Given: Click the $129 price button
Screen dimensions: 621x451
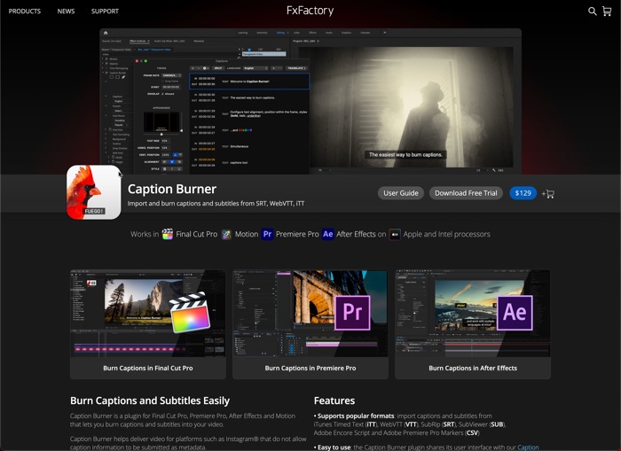Looking at the screenshot, I should click(x=523, y=193).
